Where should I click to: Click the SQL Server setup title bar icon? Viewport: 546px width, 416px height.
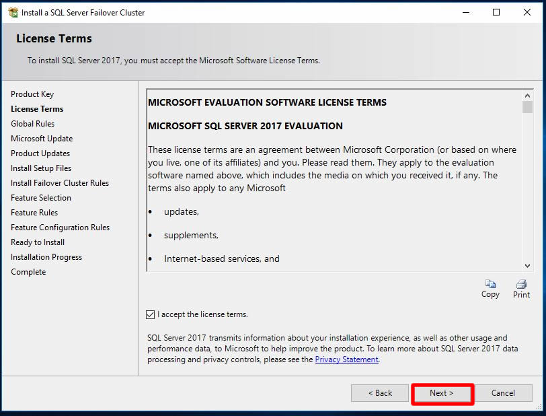(13, 12)
